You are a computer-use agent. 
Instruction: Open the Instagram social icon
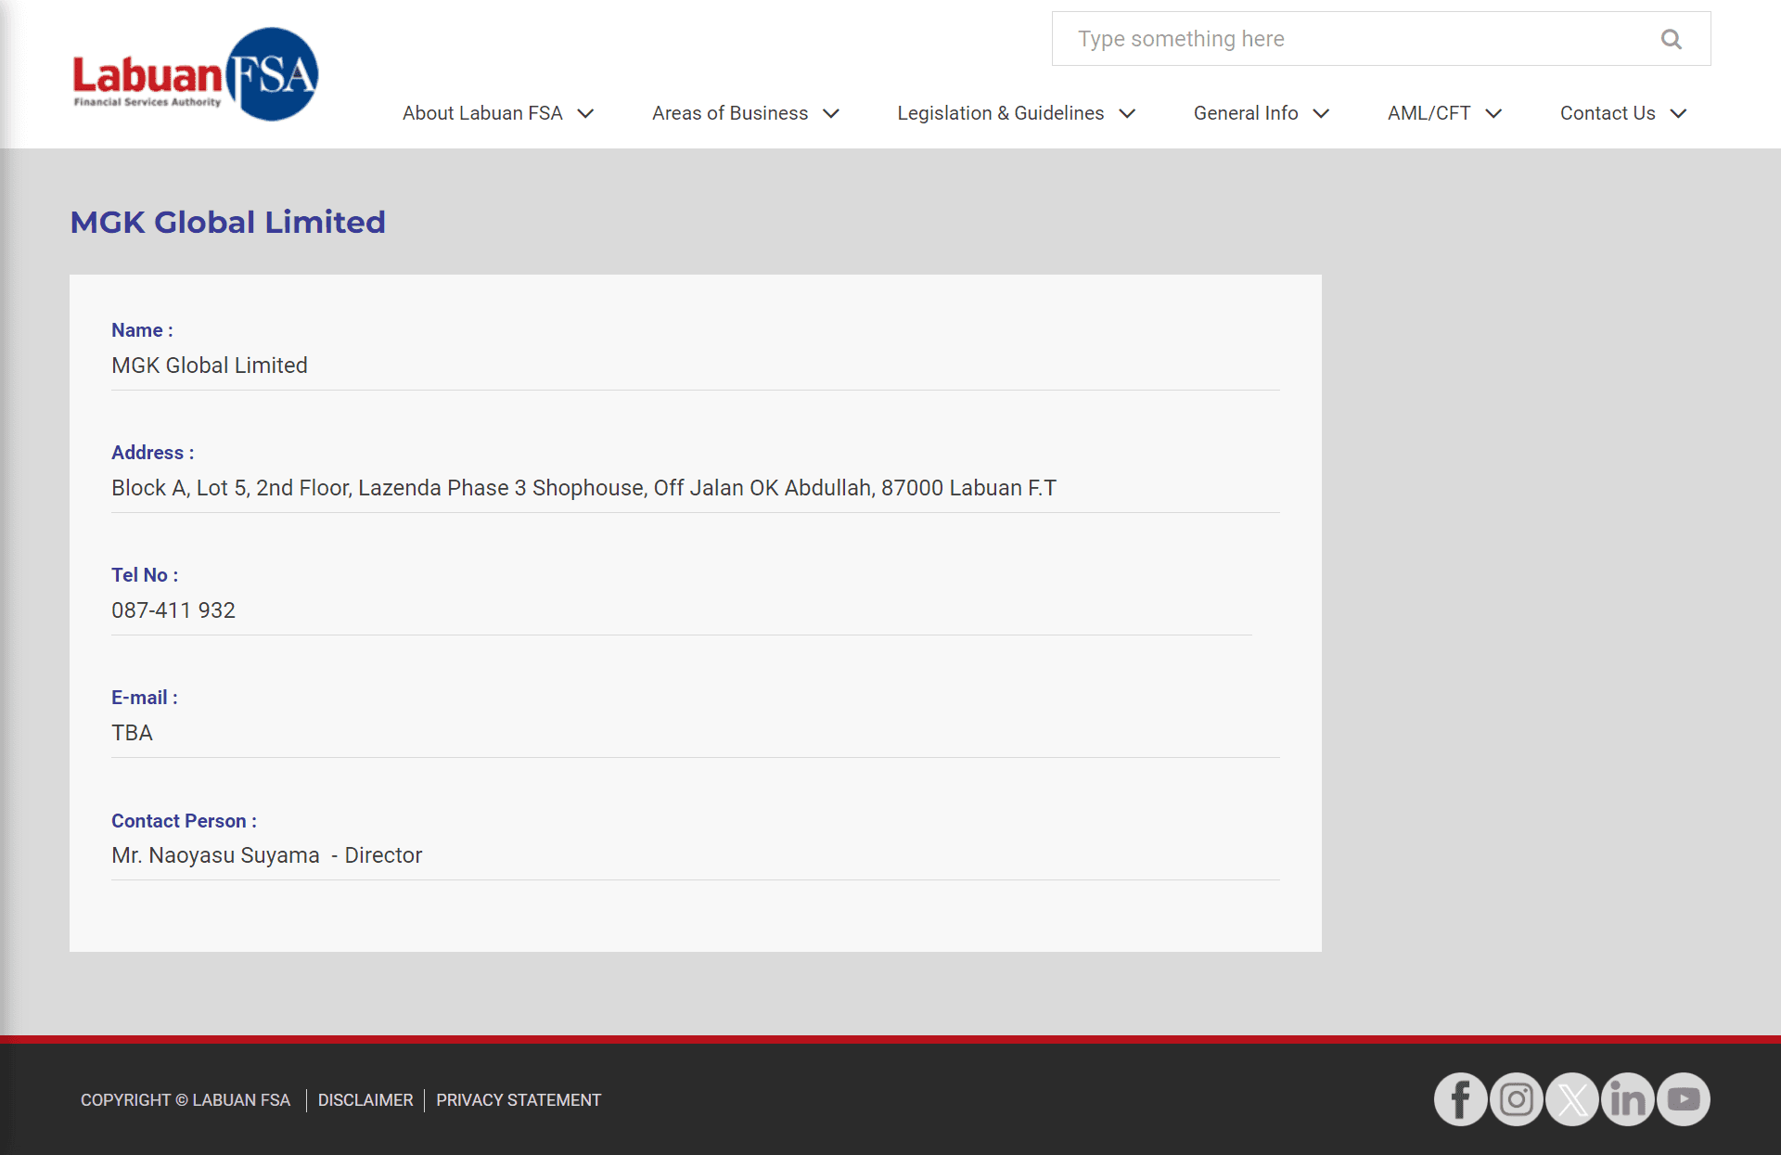tap(1515, 1099)
